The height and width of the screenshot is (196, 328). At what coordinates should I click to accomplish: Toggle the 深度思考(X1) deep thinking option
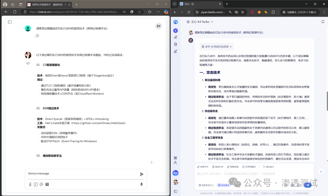coord(206,185)
